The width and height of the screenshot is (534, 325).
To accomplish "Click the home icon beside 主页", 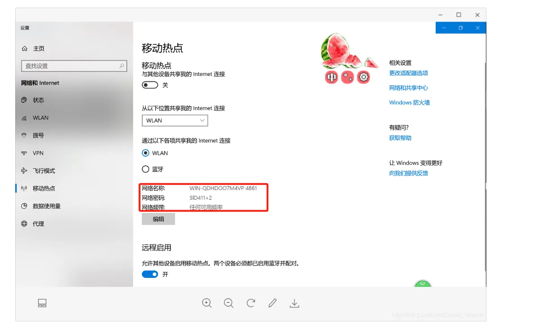I will 25,48.
